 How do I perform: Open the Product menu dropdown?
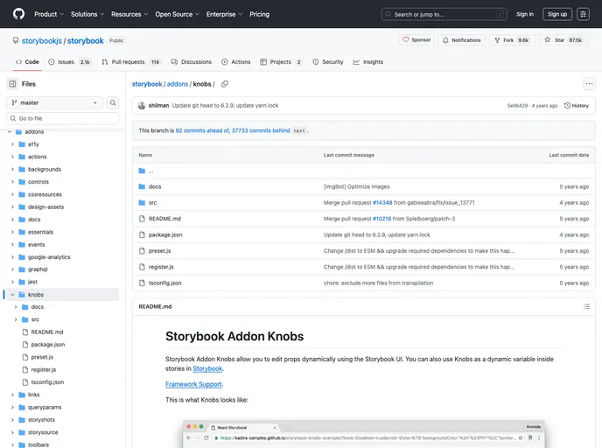(x=49, y=14)
